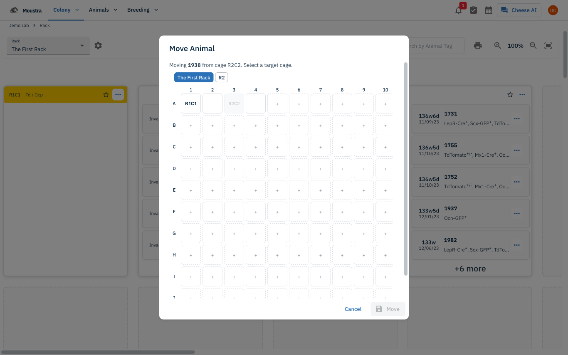Click the dialog's vertical scrollbar

click(406, 169)
